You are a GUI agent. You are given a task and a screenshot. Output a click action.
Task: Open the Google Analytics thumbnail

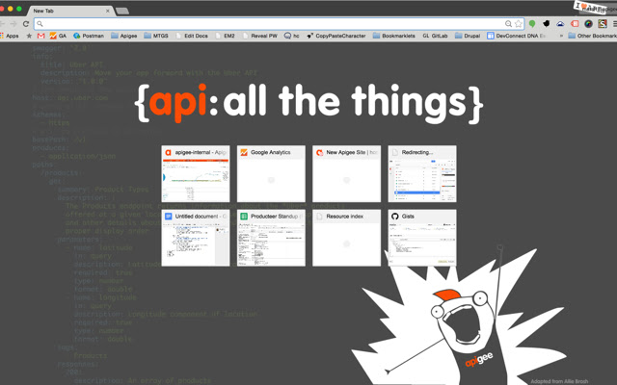coord(271,174)
